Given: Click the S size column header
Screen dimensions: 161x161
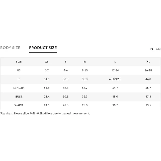Looking at the screenshot, I should (65, 62).
